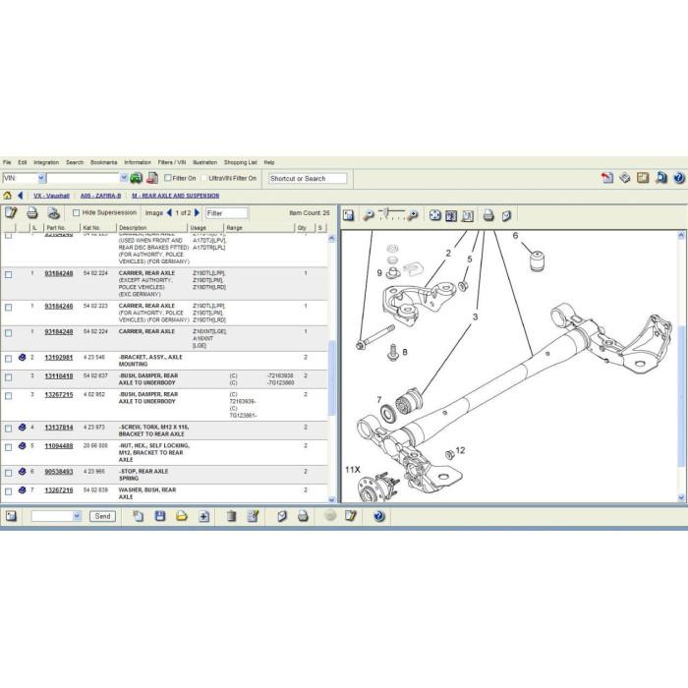Screen dimensions: 688x688
Task: Open the VIN value field dropdown arrow
Action: [124, 178]
